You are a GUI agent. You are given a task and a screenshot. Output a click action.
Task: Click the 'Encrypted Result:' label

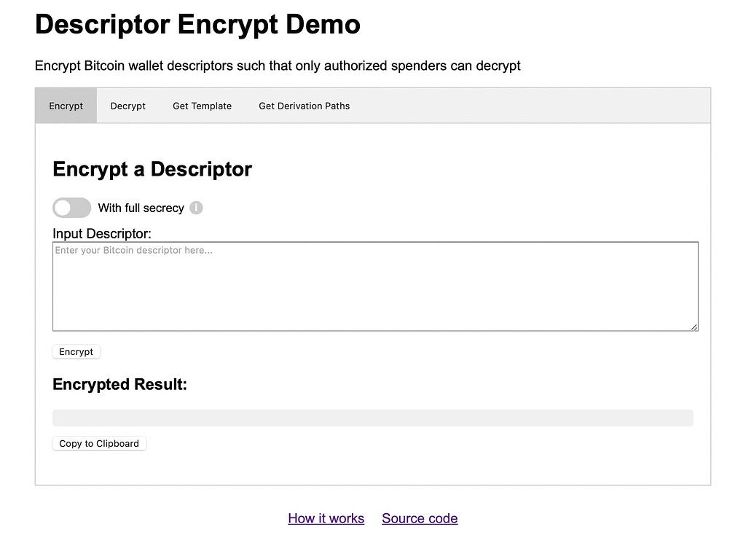pos(119,384)
